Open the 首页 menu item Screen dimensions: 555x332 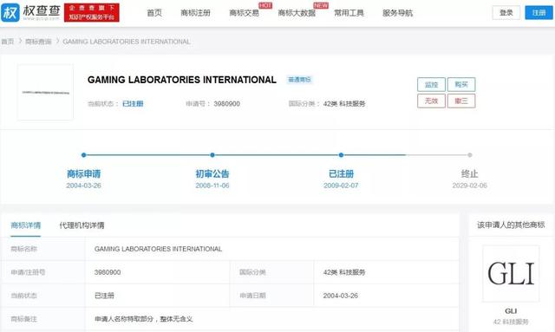[x=154, y=13]
